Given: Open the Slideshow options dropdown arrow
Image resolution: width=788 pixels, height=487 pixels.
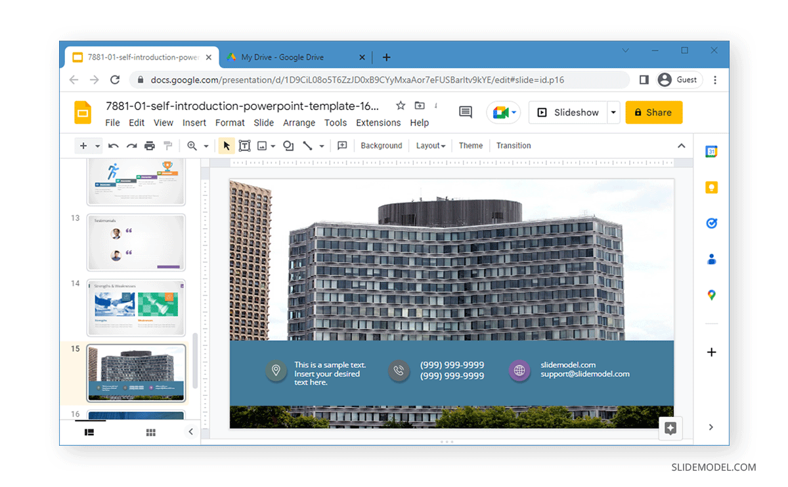Looking at the screenshot, I should [x=613, y=112].
